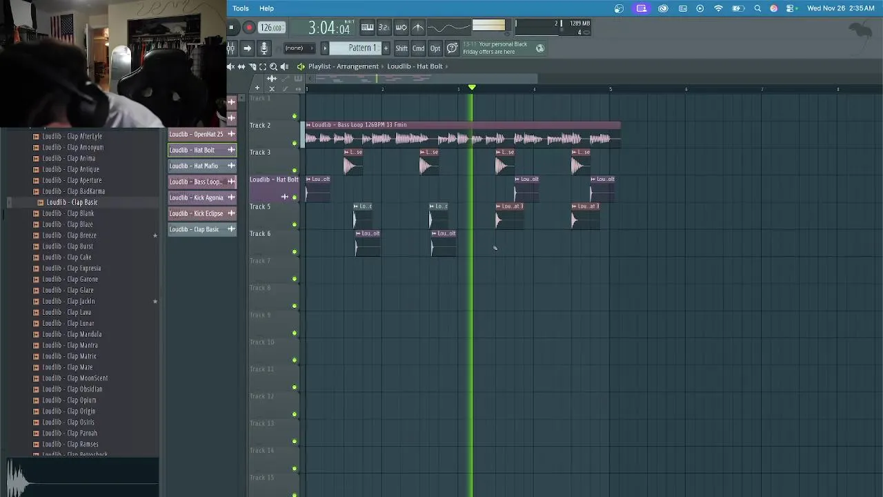This screenshot has width=883, height=497.
Task: Toggle the loop recording icon
Action: pyautogui.click(x=401, y=28)
